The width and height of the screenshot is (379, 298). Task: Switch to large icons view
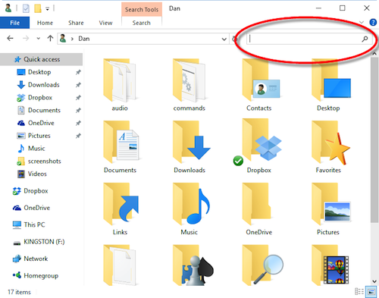click(x=371, y=291)
